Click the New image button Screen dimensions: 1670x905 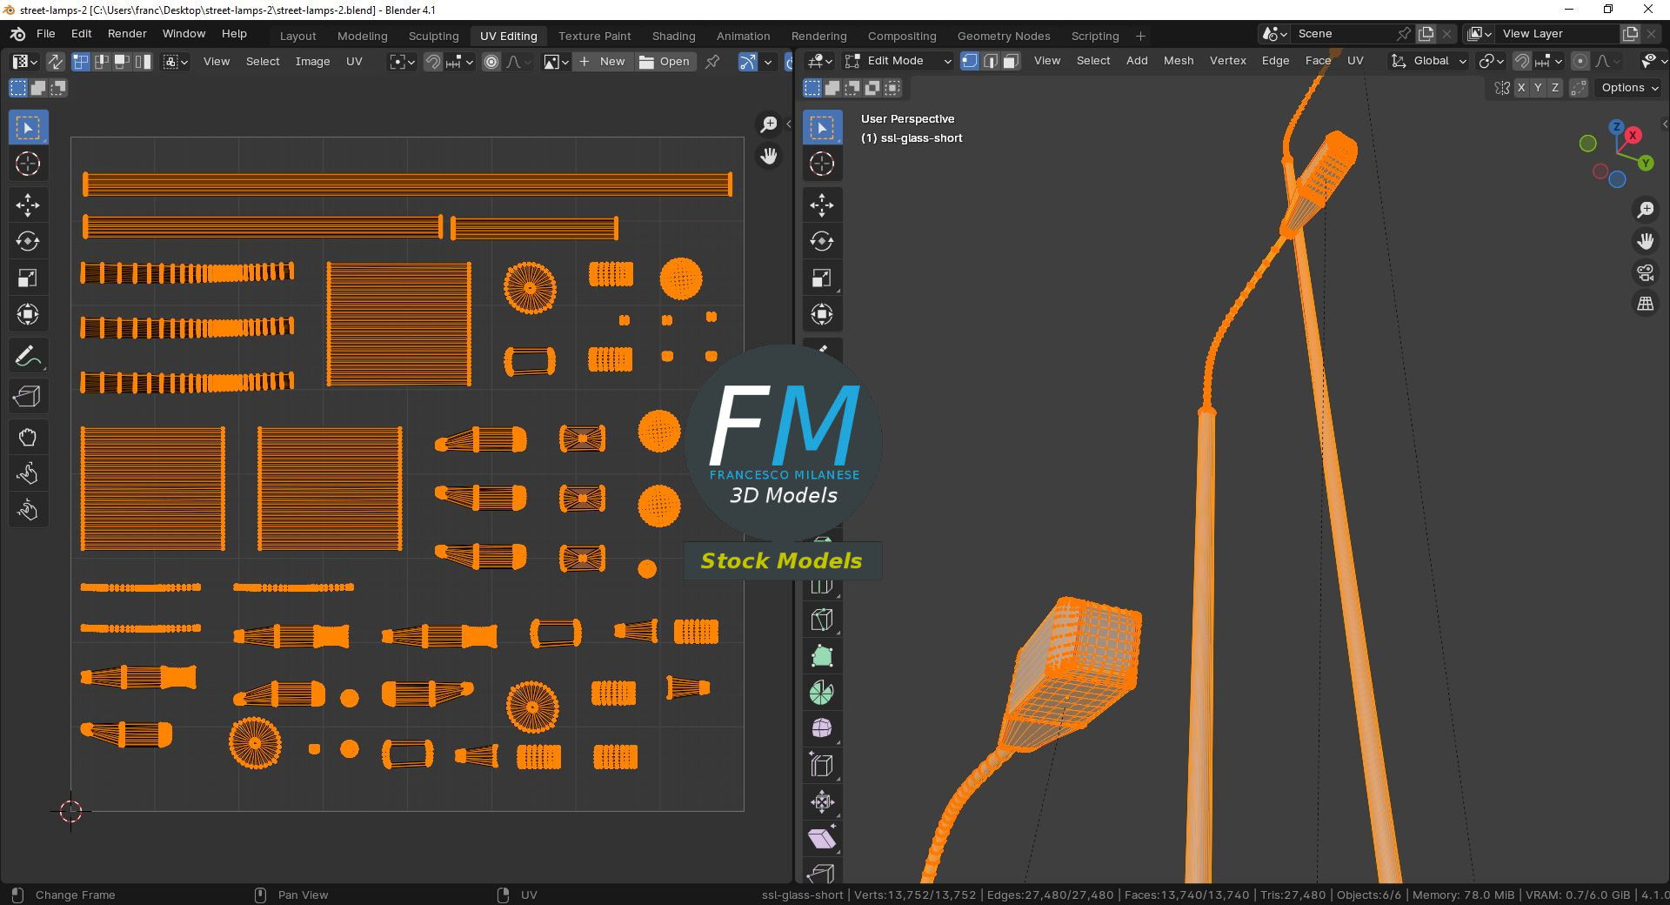(x=603, y=62)
